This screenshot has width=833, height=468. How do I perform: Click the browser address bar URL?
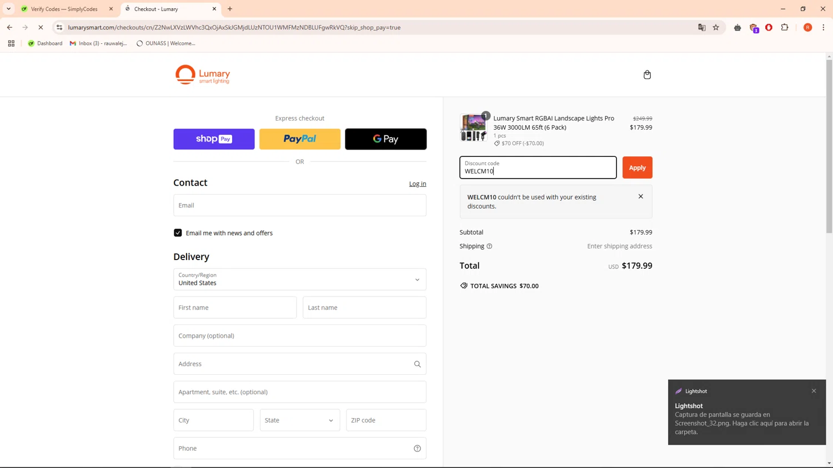point(234,27)
